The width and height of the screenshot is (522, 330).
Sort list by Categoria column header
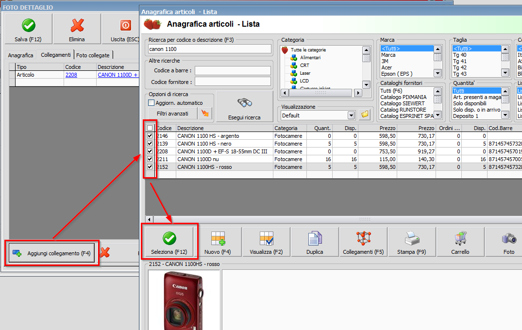coord(289,128)
